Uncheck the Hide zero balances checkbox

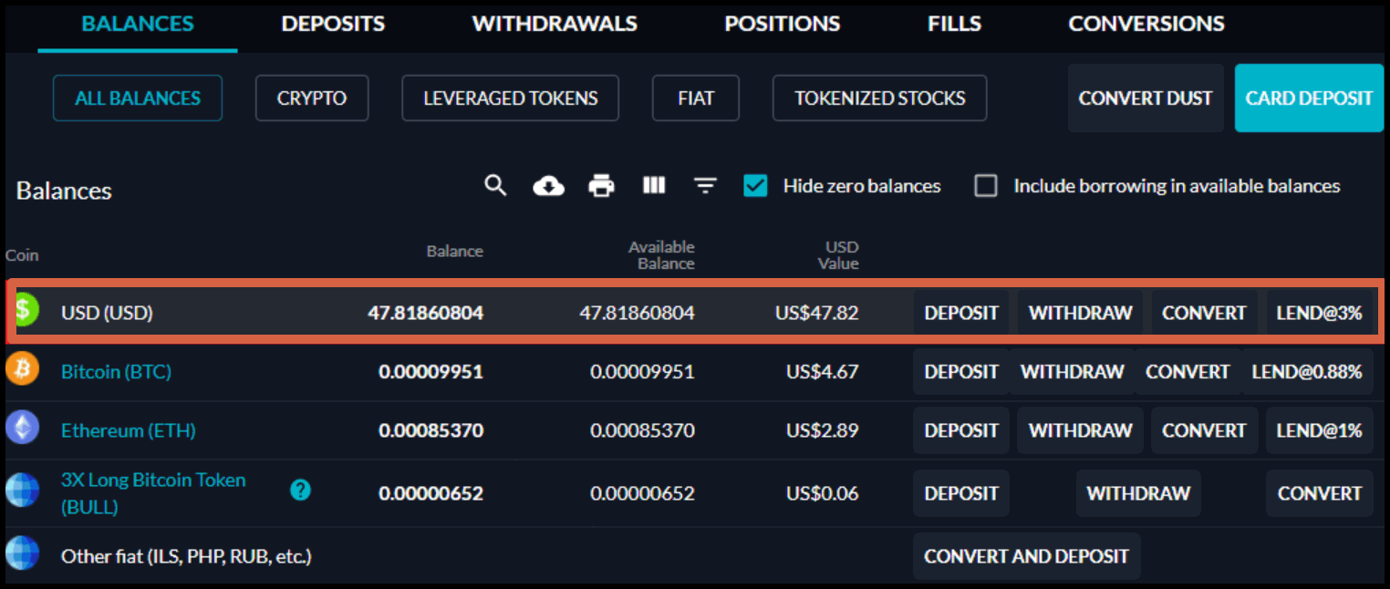pos(755,186)
